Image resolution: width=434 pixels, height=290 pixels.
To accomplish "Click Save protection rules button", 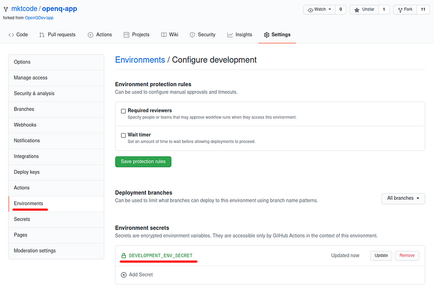I will (143, 162).
